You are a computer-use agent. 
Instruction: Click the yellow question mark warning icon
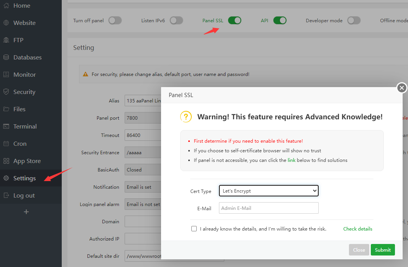[186, 117]
